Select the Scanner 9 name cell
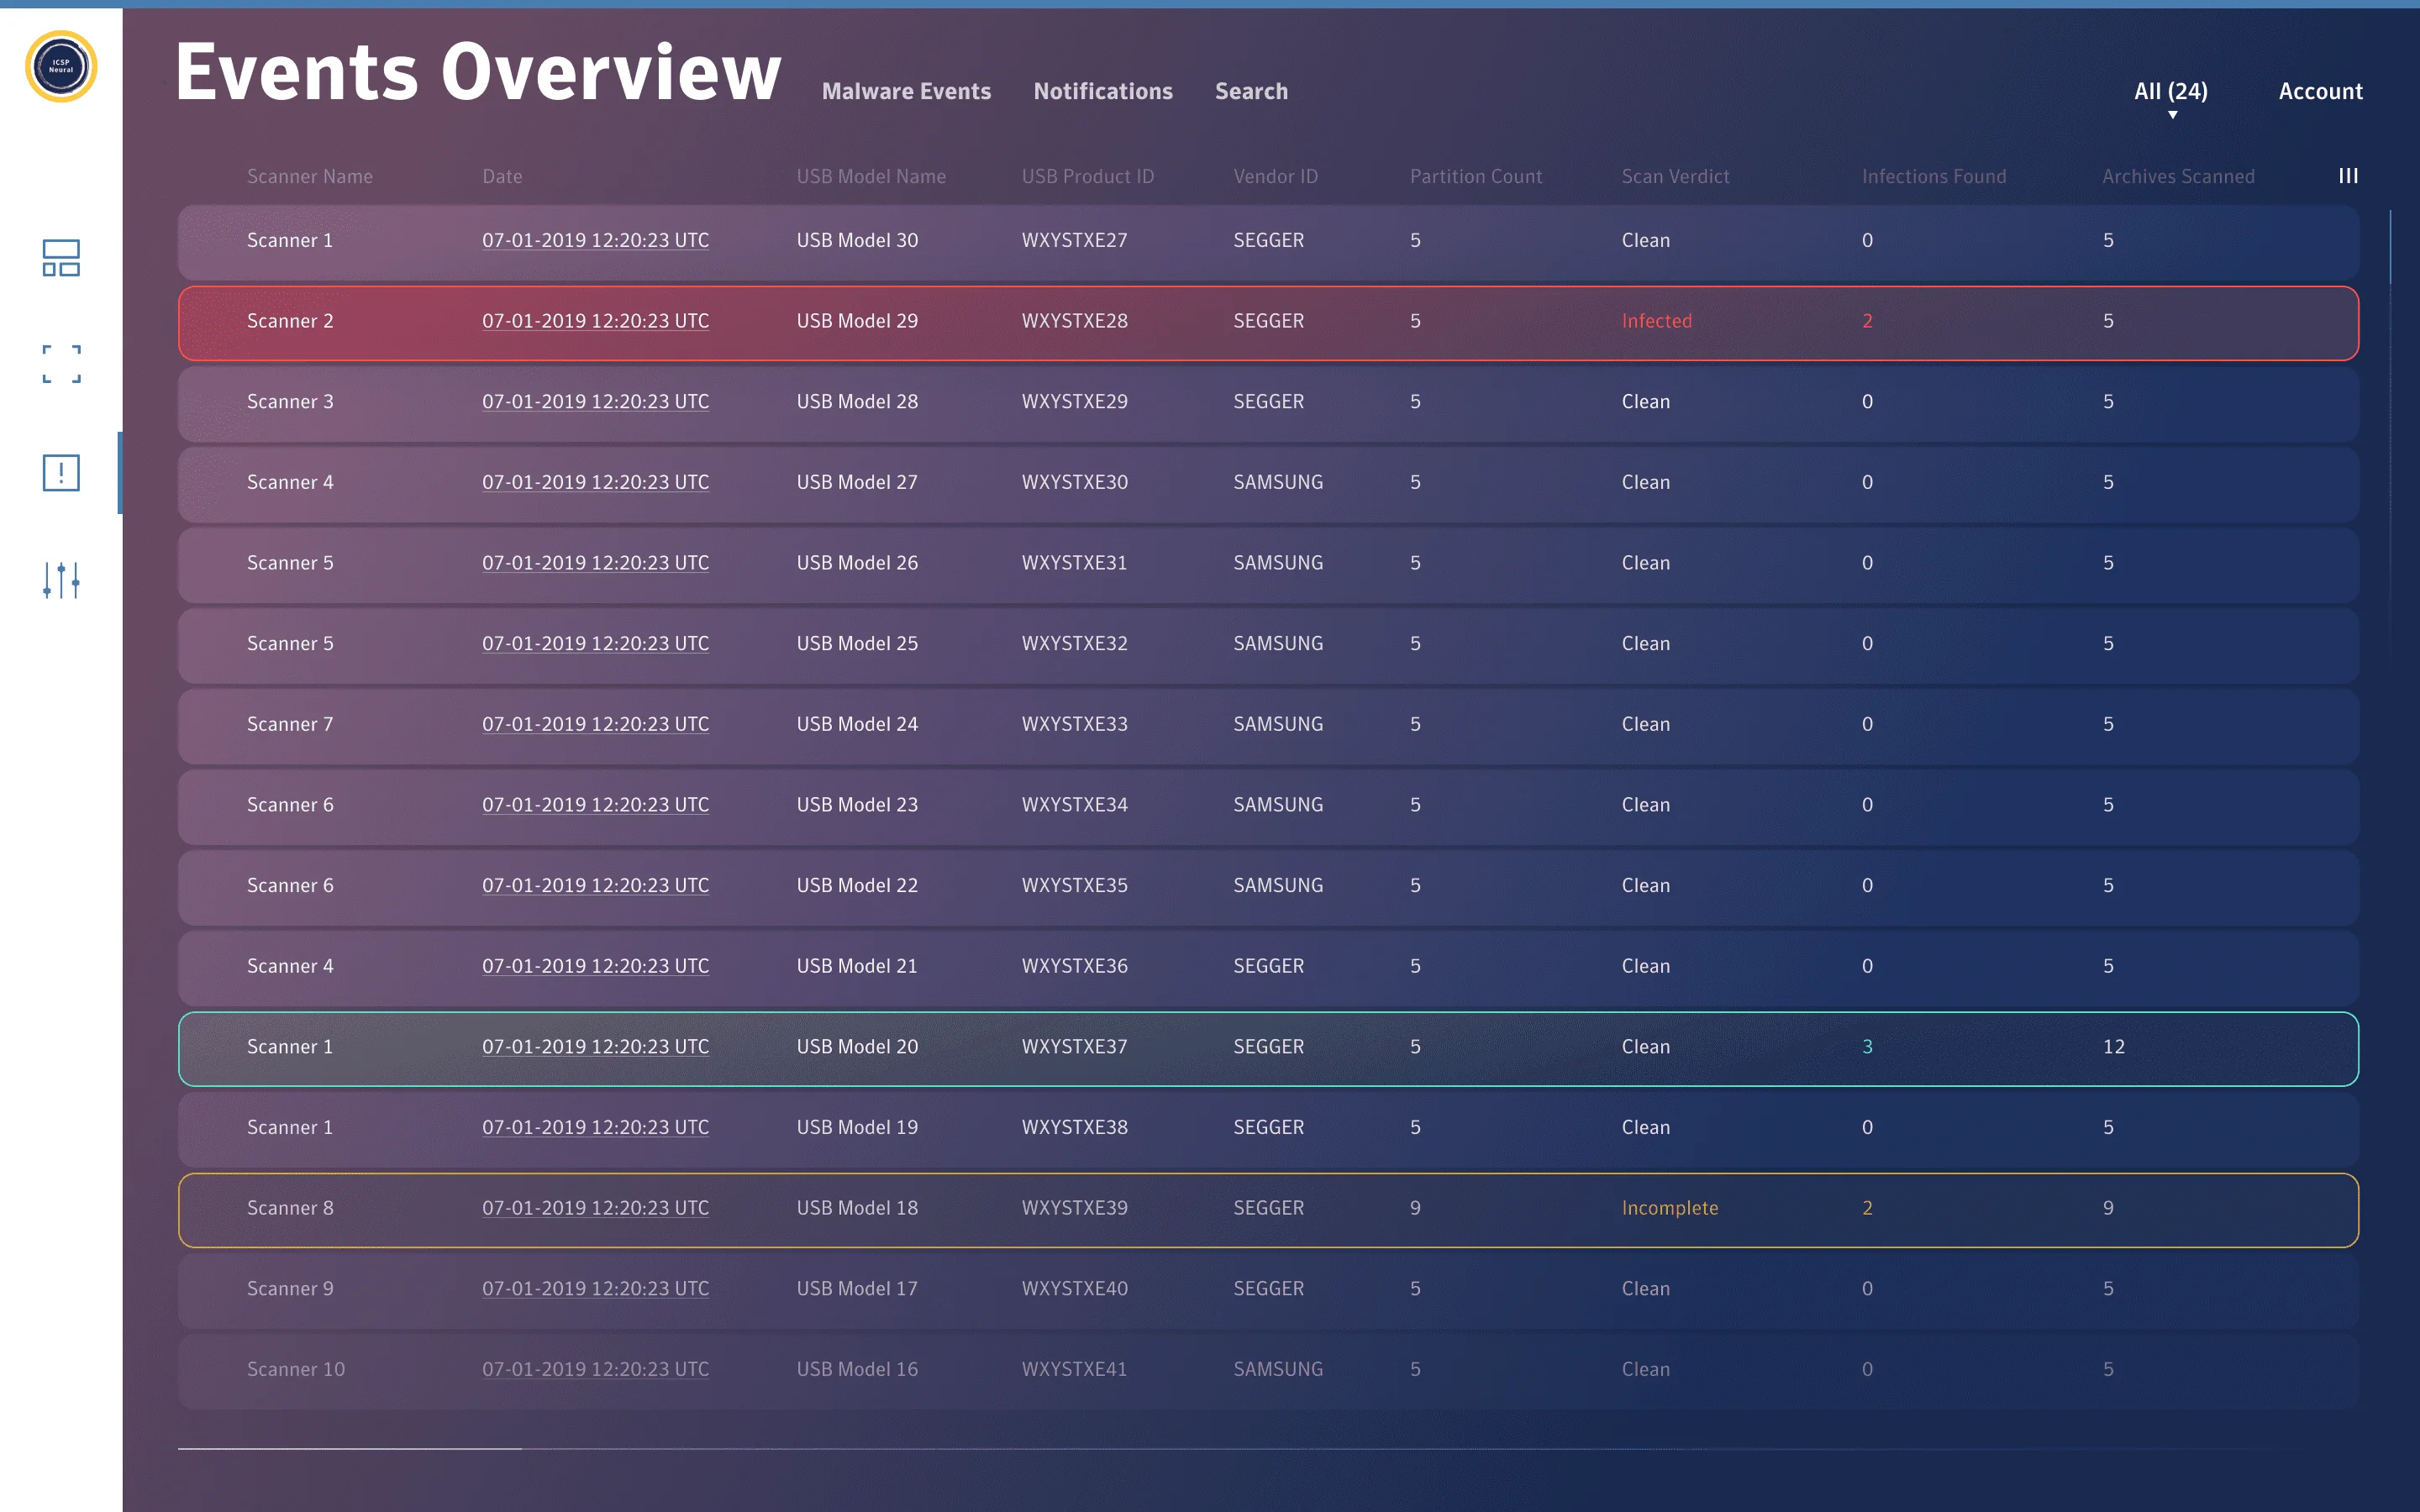2420x1512 pixels. coord(290,1288)
